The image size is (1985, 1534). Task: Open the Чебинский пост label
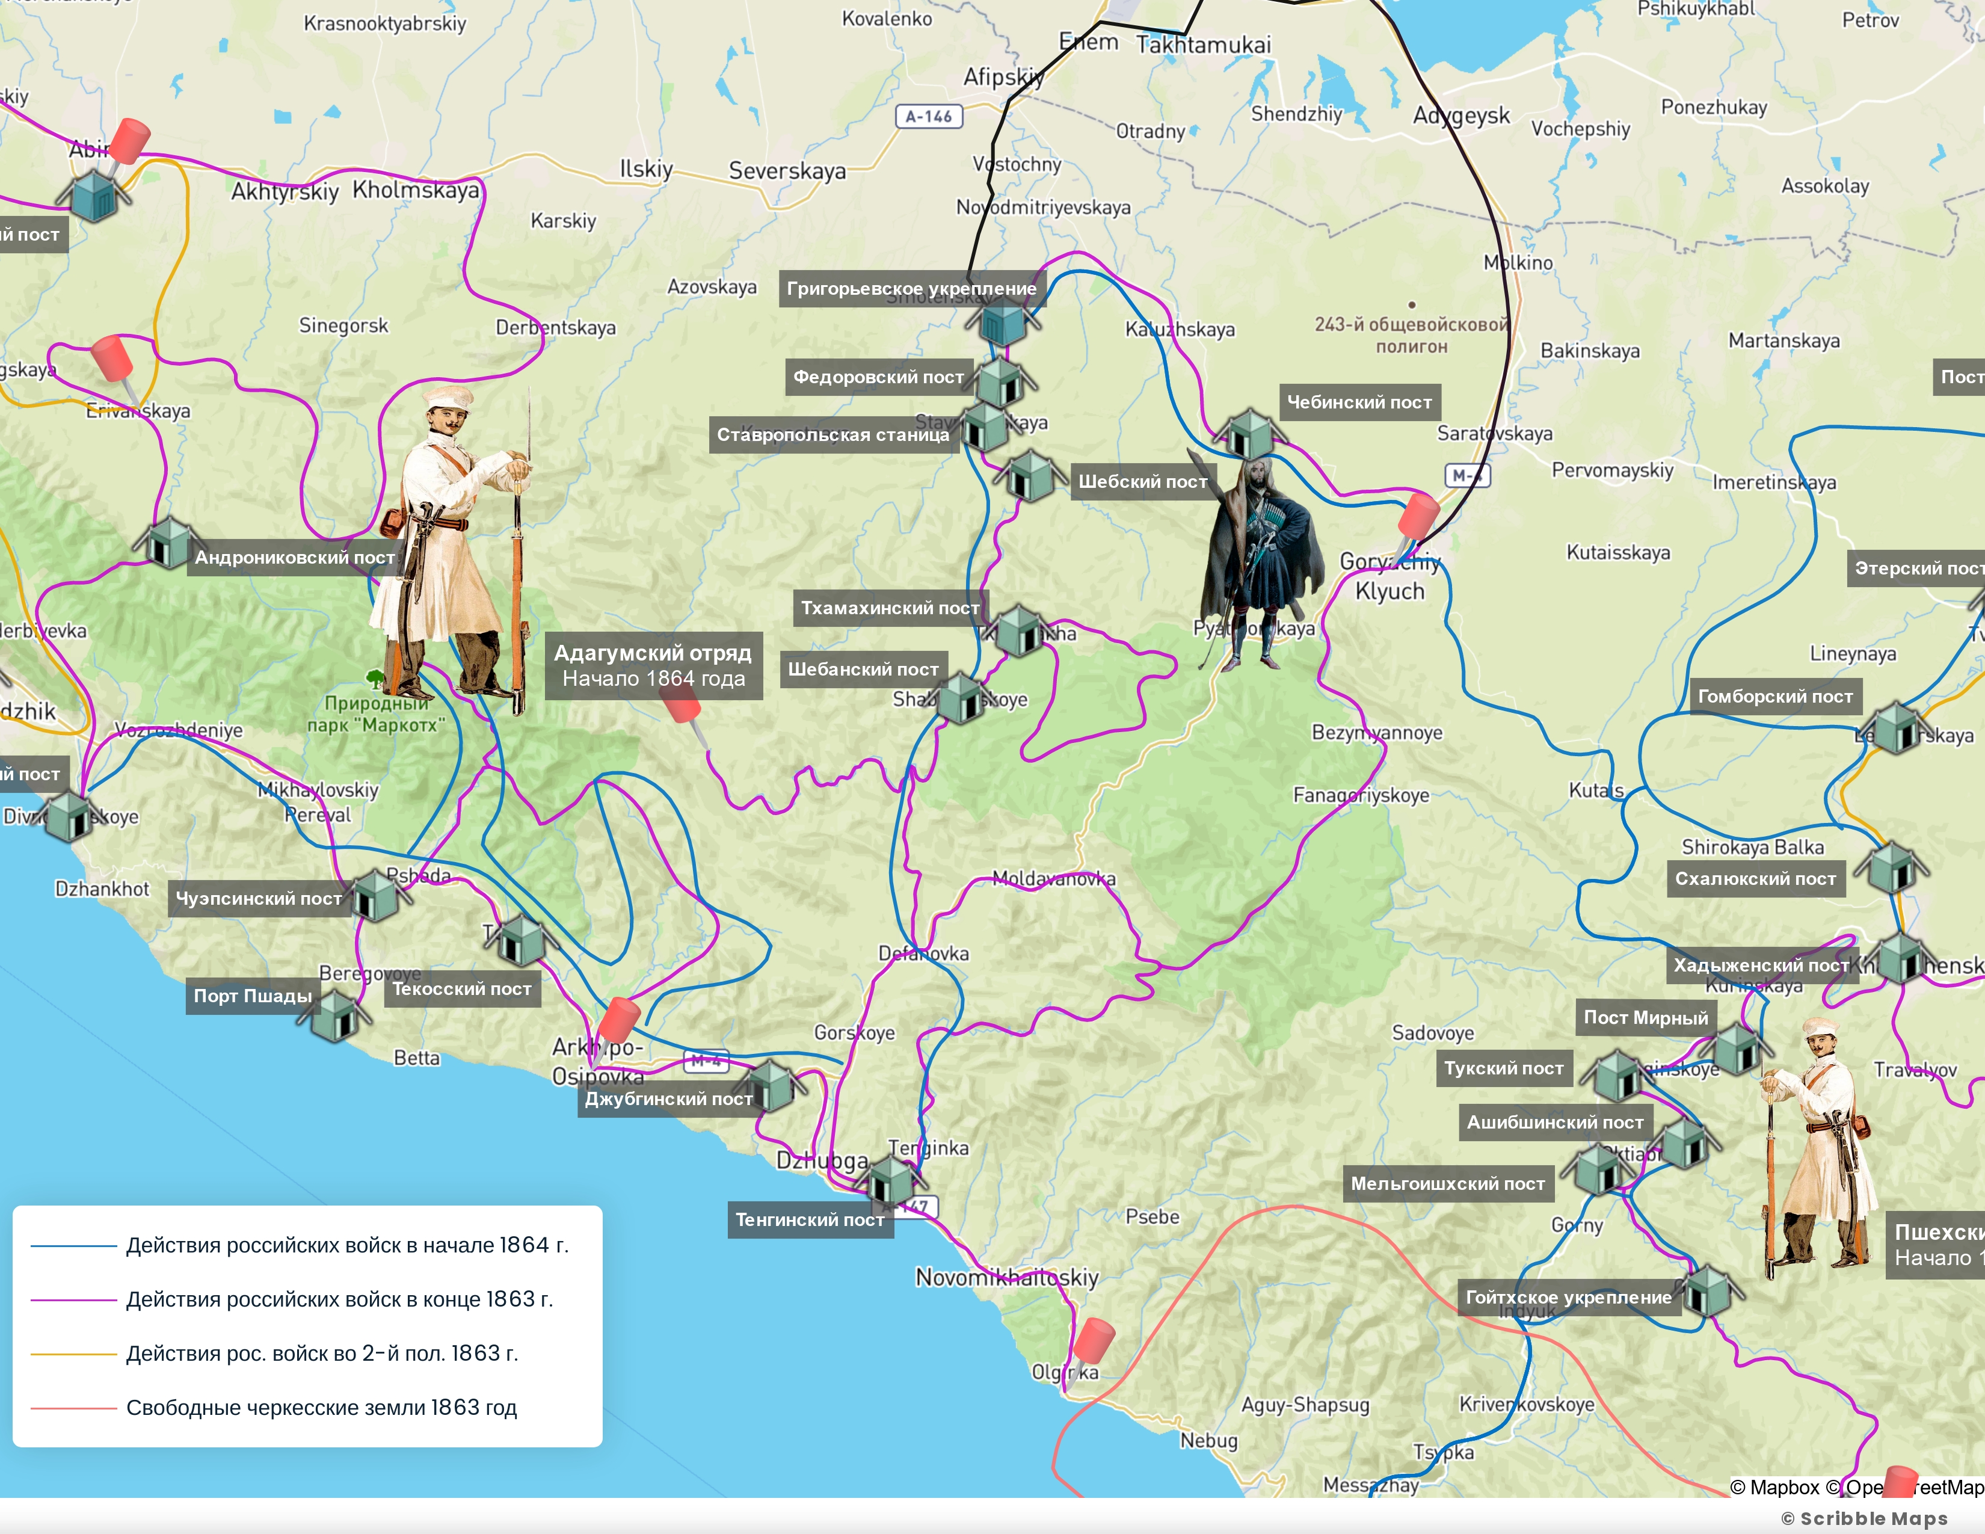point(1359,402)
